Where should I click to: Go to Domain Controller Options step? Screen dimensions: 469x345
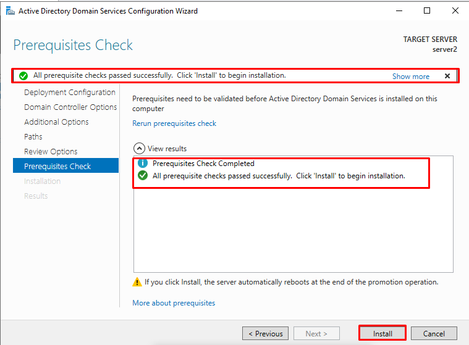point(70,107)
